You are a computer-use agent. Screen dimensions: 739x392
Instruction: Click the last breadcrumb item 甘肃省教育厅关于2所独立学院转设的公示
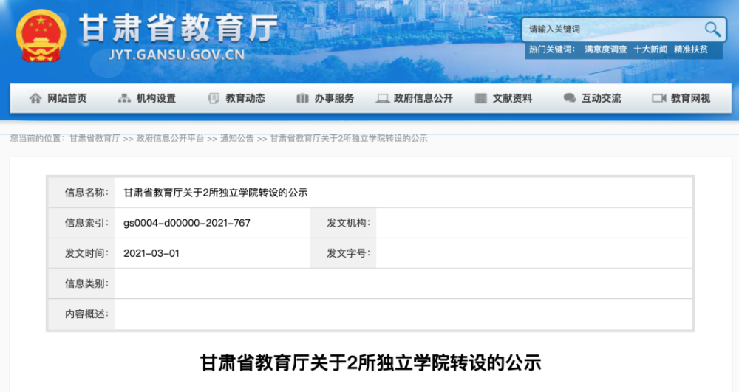349,138
